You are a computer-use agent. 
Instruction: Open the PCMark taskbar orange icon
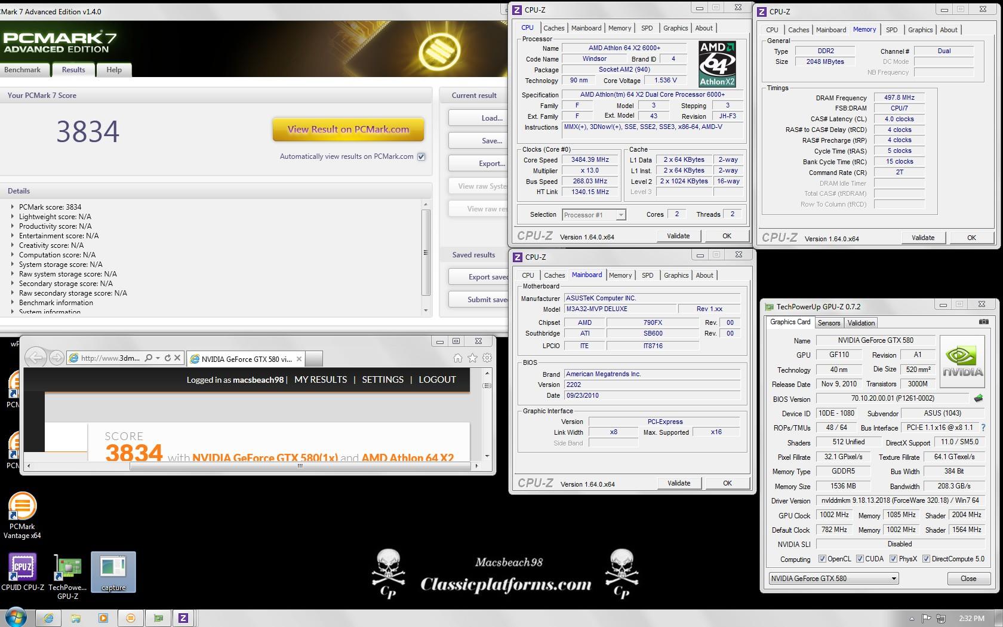(x=131, y=618)
